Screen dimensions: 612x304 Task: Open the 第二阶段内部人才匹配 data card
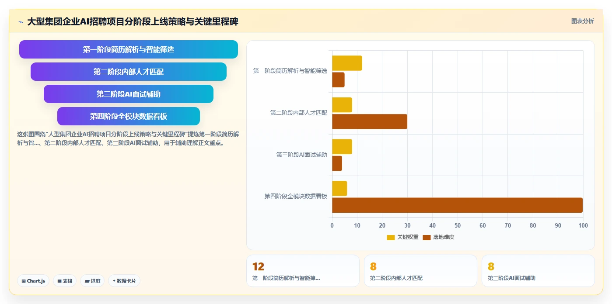click(420, 271)
